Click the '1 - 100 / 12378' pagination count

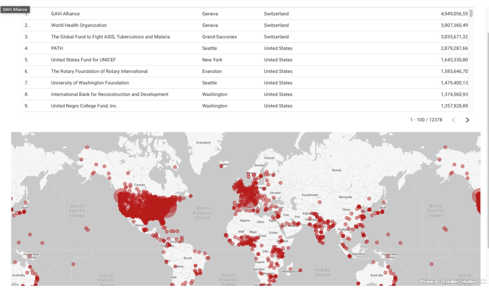[x=426, y=120]
